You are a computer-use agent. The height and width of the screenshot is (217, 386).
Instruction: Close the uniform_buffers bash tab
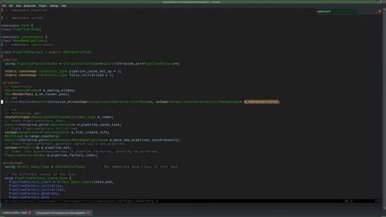coord(30,213)
